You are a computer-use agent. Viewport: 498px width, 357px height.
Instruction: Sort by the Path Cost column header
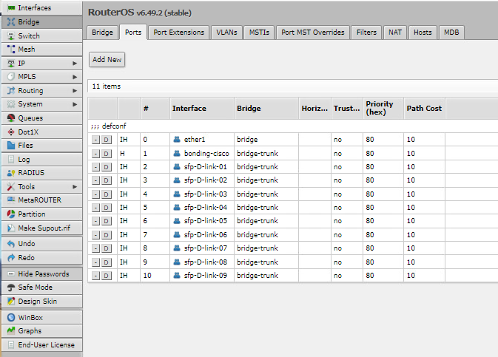(424, 109)
